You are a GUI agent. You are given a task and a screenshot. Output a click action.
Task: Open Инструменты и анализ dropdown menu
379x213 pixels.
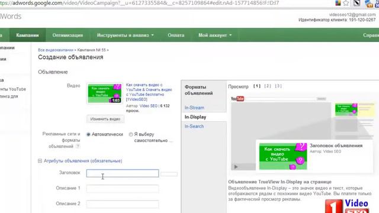(x=125, y=35)
